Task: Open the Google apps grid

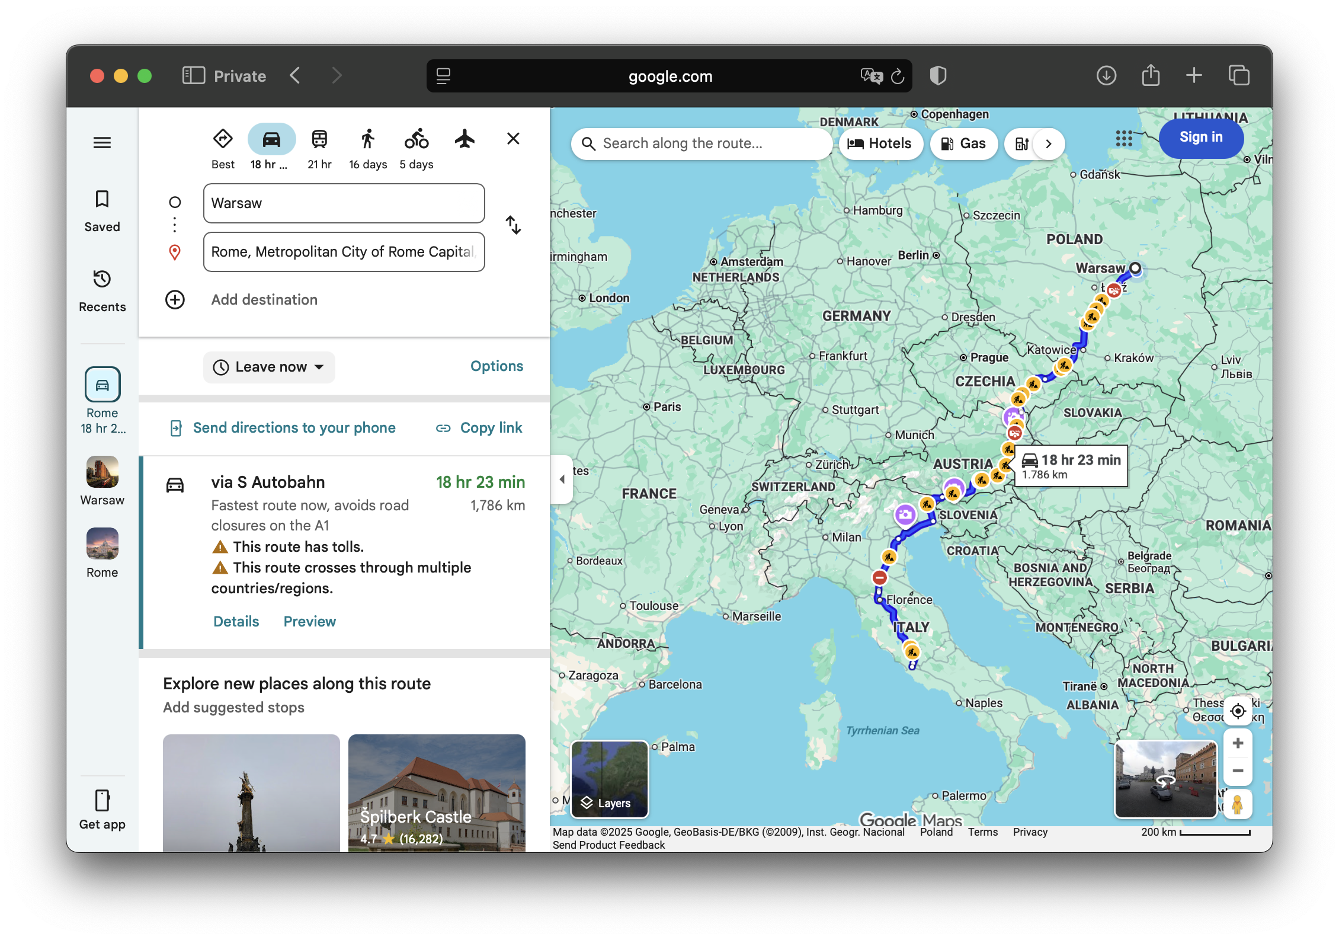Action: click(1124, 139)
